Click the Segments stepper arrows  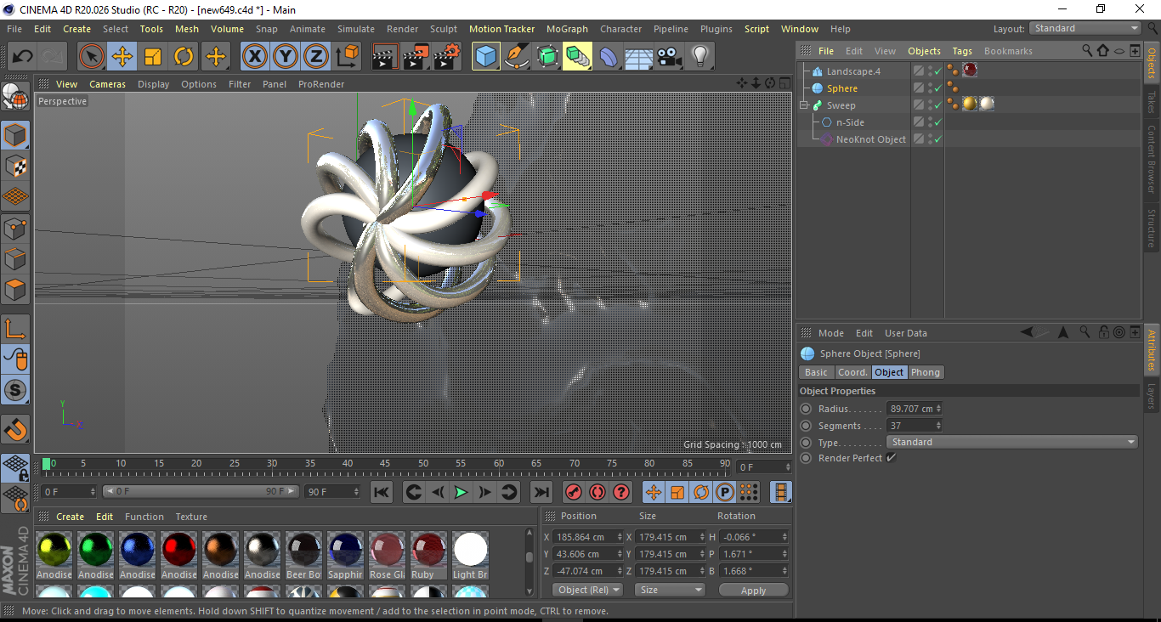coord(938,426)
